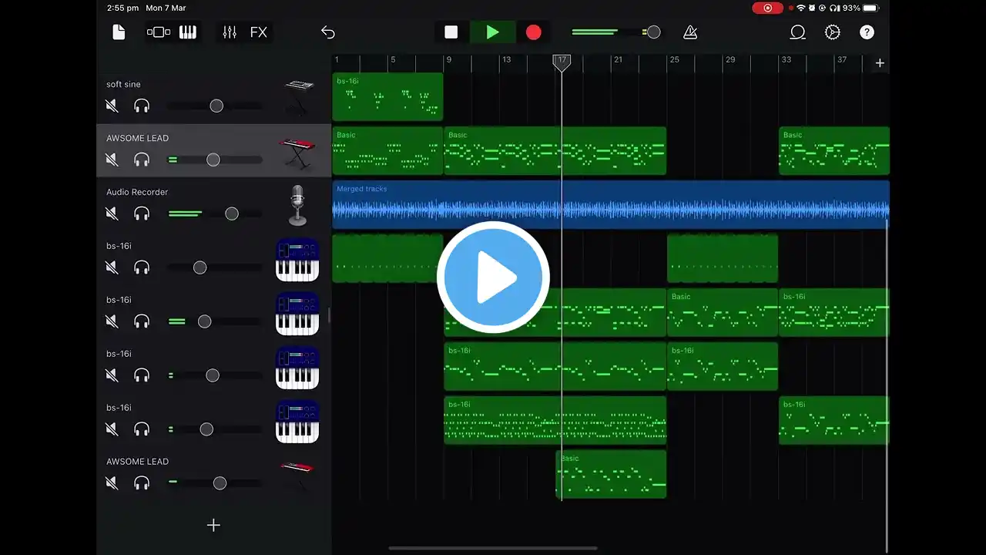Open the track controls mixer icon
986x555 pixels.
(230, 32)
